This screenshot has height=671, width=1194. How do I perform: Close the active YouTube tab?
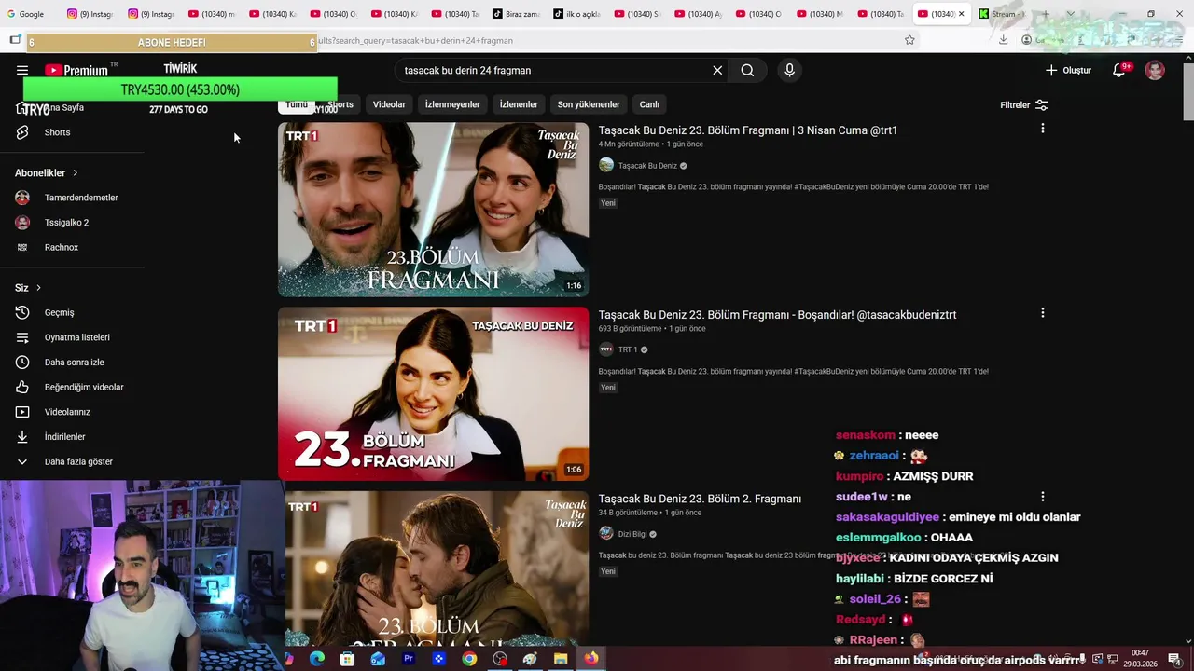(961, 14)
